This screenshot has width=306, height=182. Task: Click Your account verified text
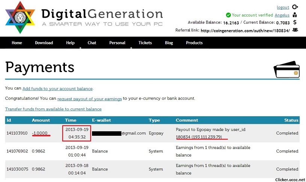point(252,15)
